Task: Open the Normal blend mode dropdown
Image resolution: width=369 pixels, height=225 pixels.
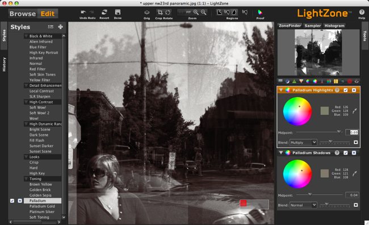Action: click(303, 205)
